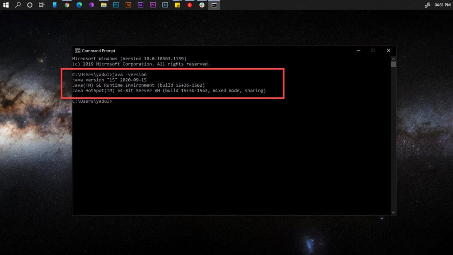Click the system tray icon beside clock
453x255 pixels.
[x=427, y=5]
